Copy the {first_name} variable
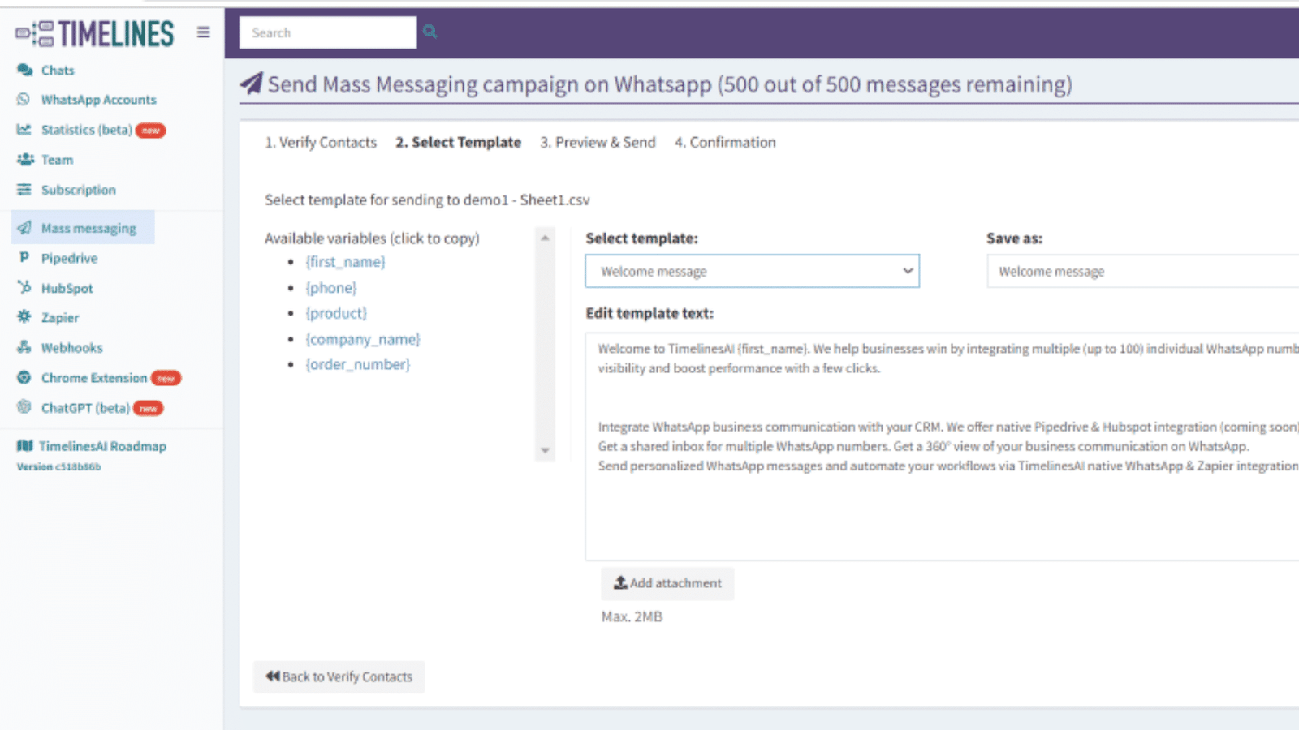Image resolution: width=1299 pixels, height=730 pixels. pos(345,262)
